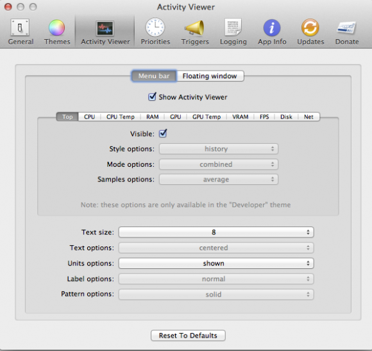Toggle the Visible checkbox
This screenshot has width=372, height=351.
click(x=163, y=133)
